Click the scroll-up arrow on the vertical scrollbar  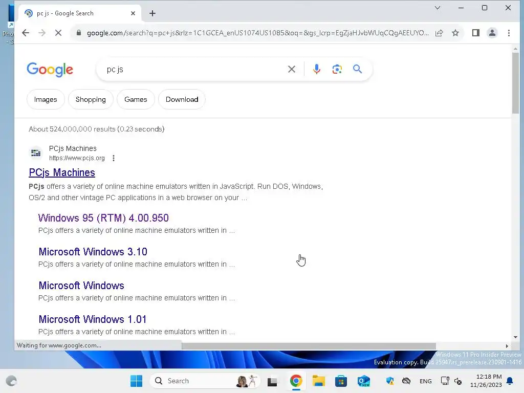click(x=515, y=49)
